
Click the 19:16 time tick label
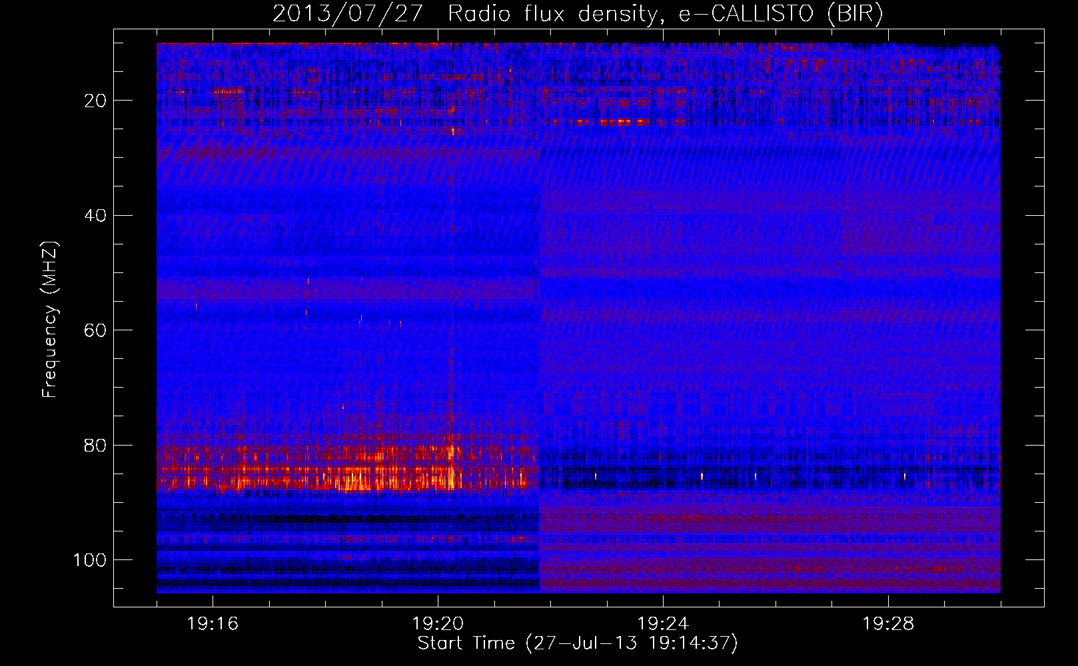pyautogui.click(x=213, y=624)
